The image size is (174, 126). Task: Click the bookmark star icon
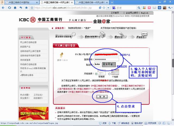click(26, 8)
